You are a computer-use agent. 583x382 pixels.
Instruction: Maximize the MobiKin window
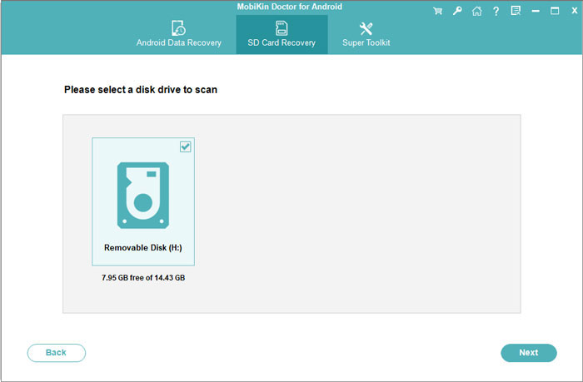pyautogui.click(x=555, y=11)
